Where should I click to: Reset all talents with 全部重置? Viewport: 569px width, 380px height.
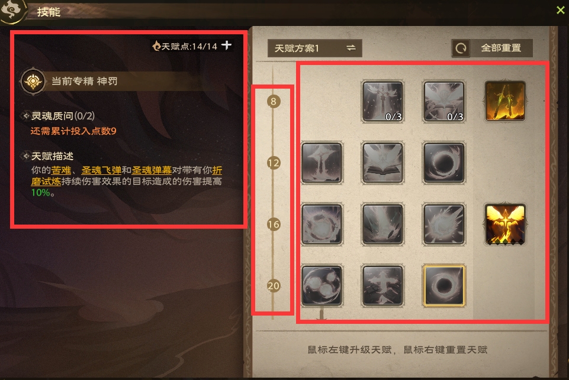[492, 48]
